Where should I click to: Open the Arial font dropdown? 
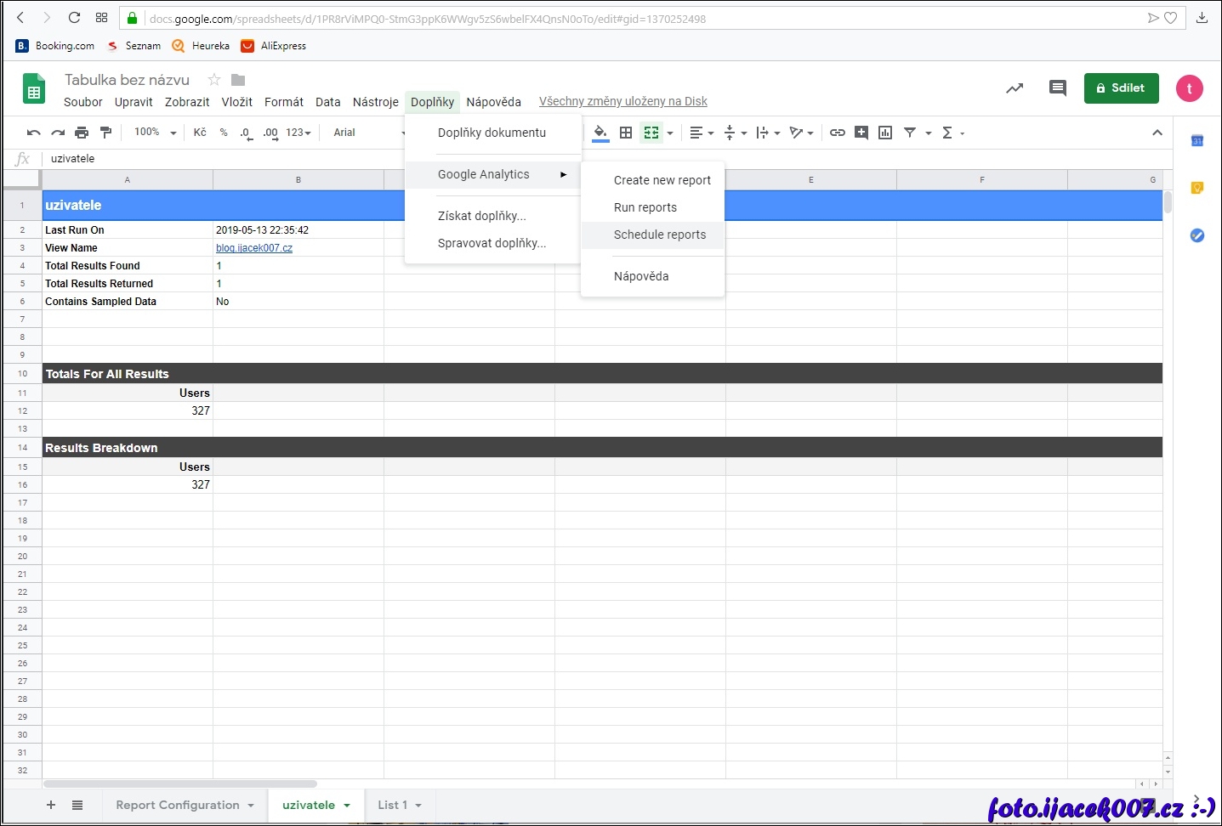click(x=366, y=133)
